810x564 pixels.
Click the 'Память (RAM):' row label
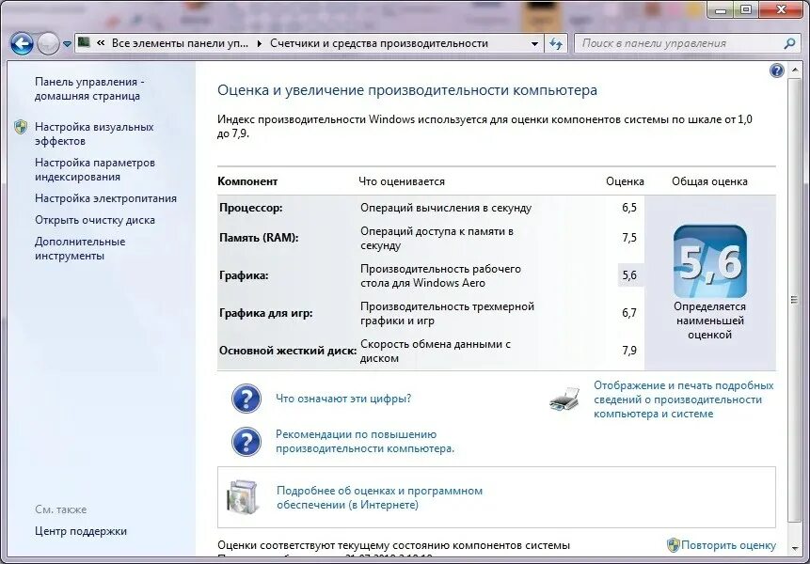pos(259,238)
